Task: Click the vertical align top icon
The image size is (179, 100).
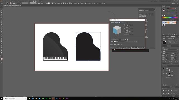Action: point(64,3)
